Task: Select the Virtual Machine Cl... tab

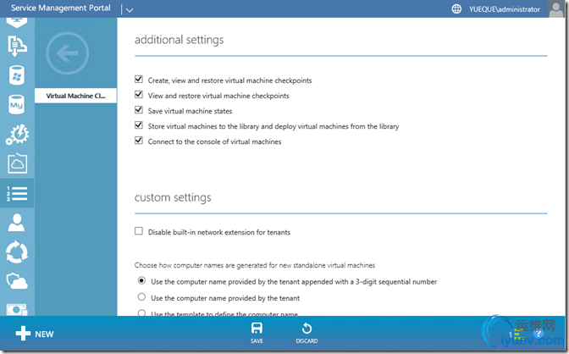Action: click(x=76, y=96)
